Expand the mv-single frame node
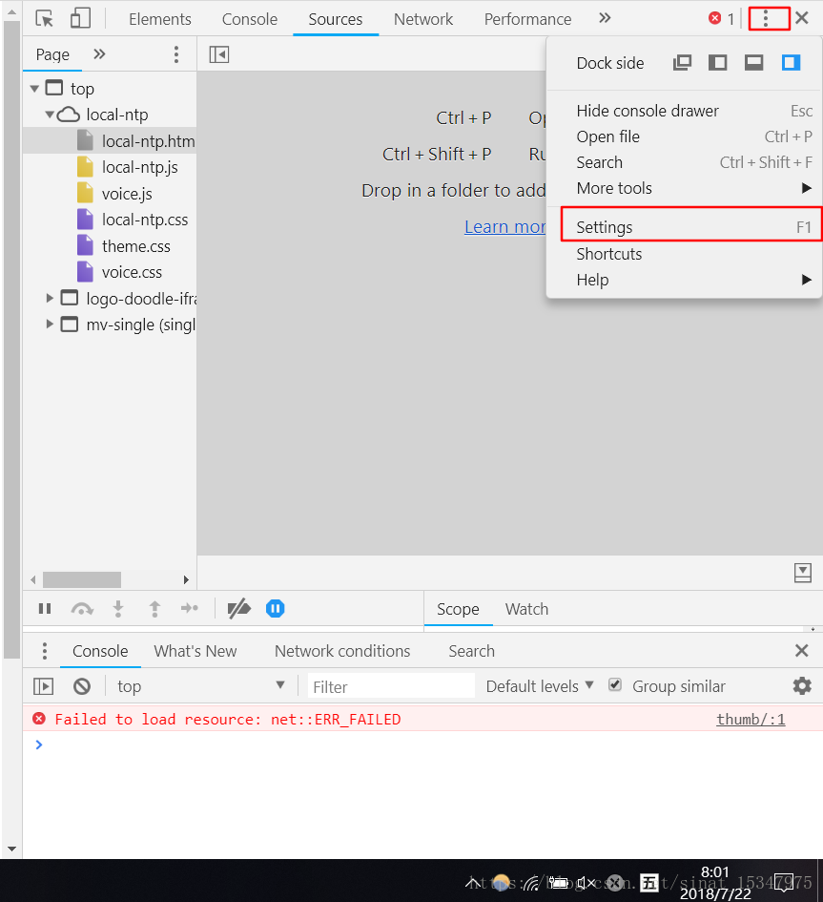Screen dimensions: 823x902 [x=50, y=324]
